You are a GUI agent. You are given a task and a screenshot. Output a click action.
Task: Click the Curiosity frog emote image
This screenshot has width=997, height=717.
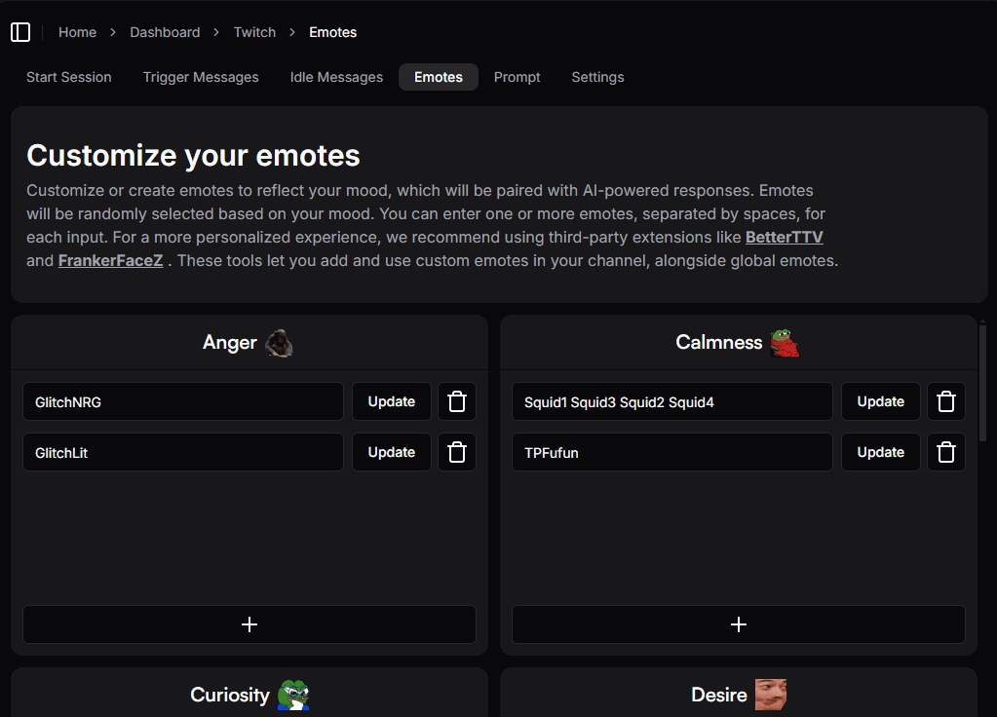coord(293,695)
